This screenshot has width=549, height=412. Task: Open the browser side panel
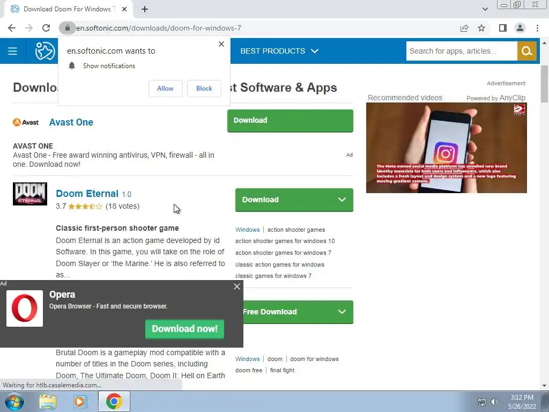tap(502, 28)
